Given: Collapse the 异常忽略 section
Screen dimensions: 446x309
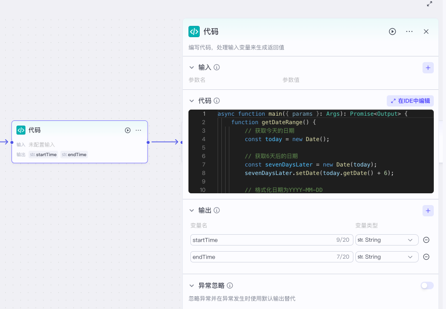Looking at the screenshot, I should tap(192, 285).
